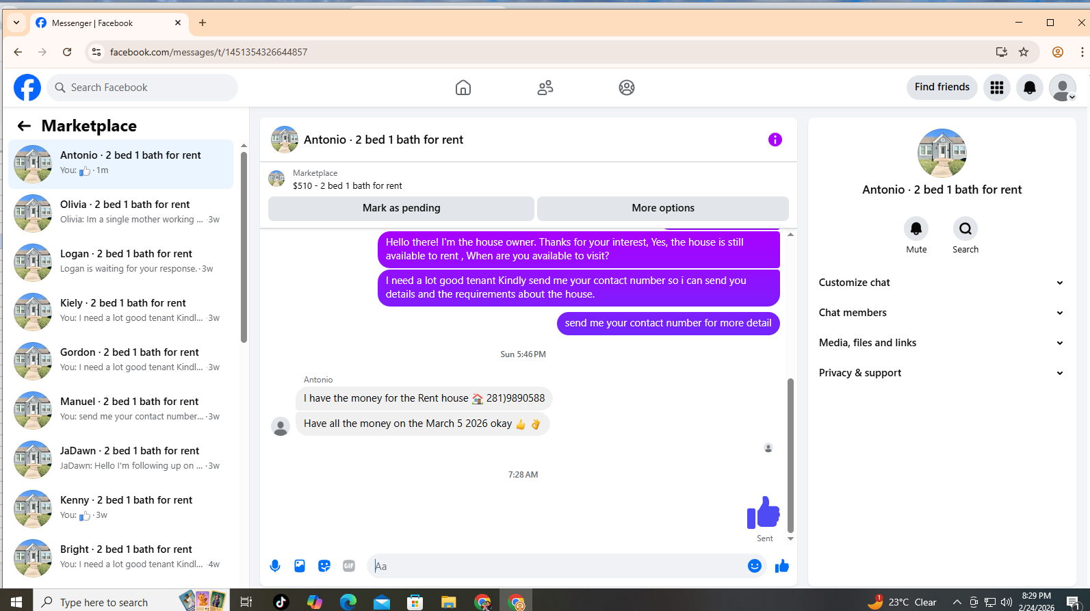1090x611 pixels.
Task: Bookmark this tab star icon
Action: coord(1024,52)
